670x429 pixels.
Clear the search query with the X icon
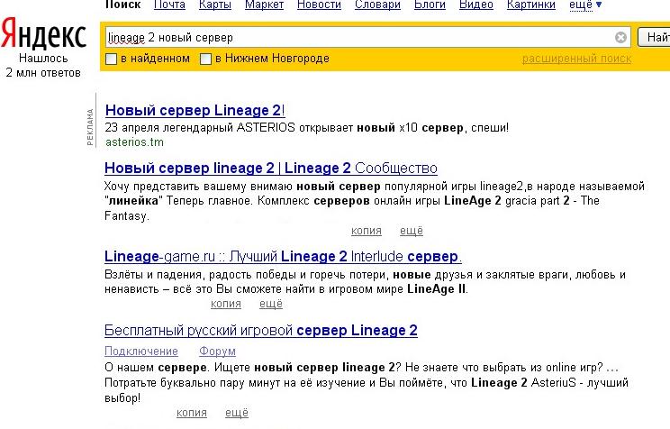(620, 38)
